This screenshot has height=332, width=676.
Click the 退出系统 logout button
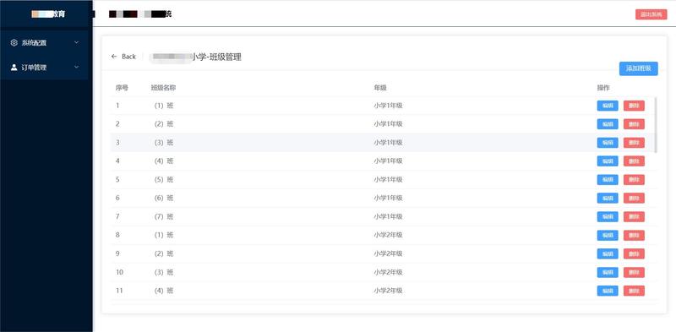651,14
